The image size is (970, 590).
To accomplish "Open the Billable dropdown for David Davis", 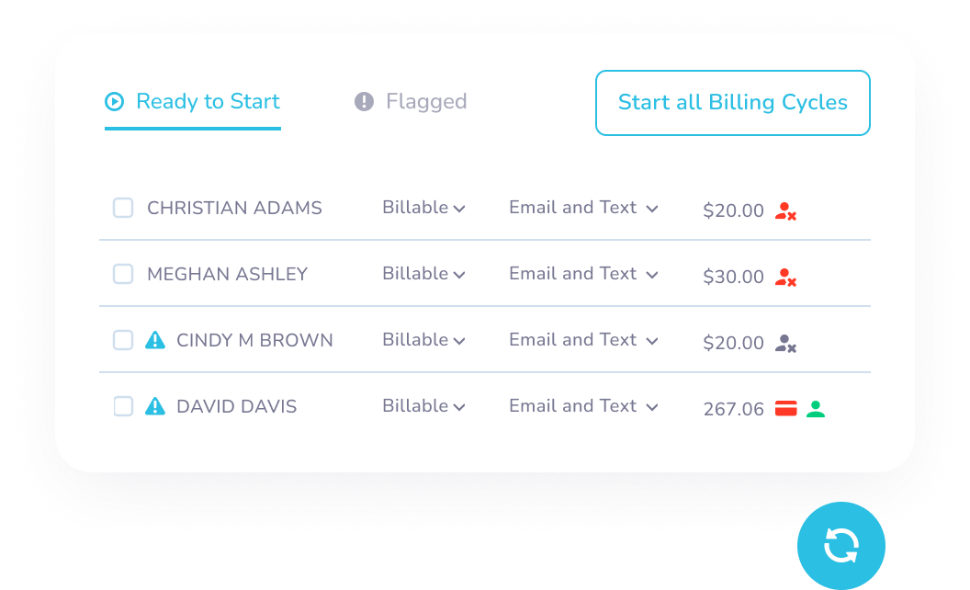I will click(423, 405).
